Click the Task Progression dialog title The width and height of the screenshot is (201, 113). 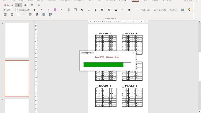point(87,53)
